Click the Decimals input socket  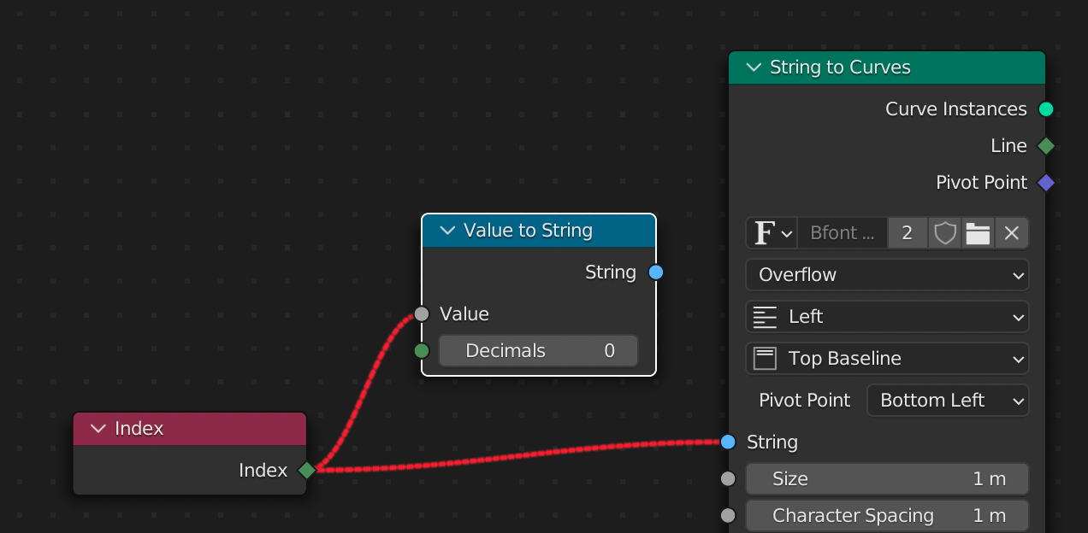[422, 351]
